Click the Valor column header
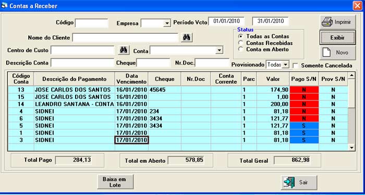This screenshot has height=195, width=365. [x=273, y=79]
